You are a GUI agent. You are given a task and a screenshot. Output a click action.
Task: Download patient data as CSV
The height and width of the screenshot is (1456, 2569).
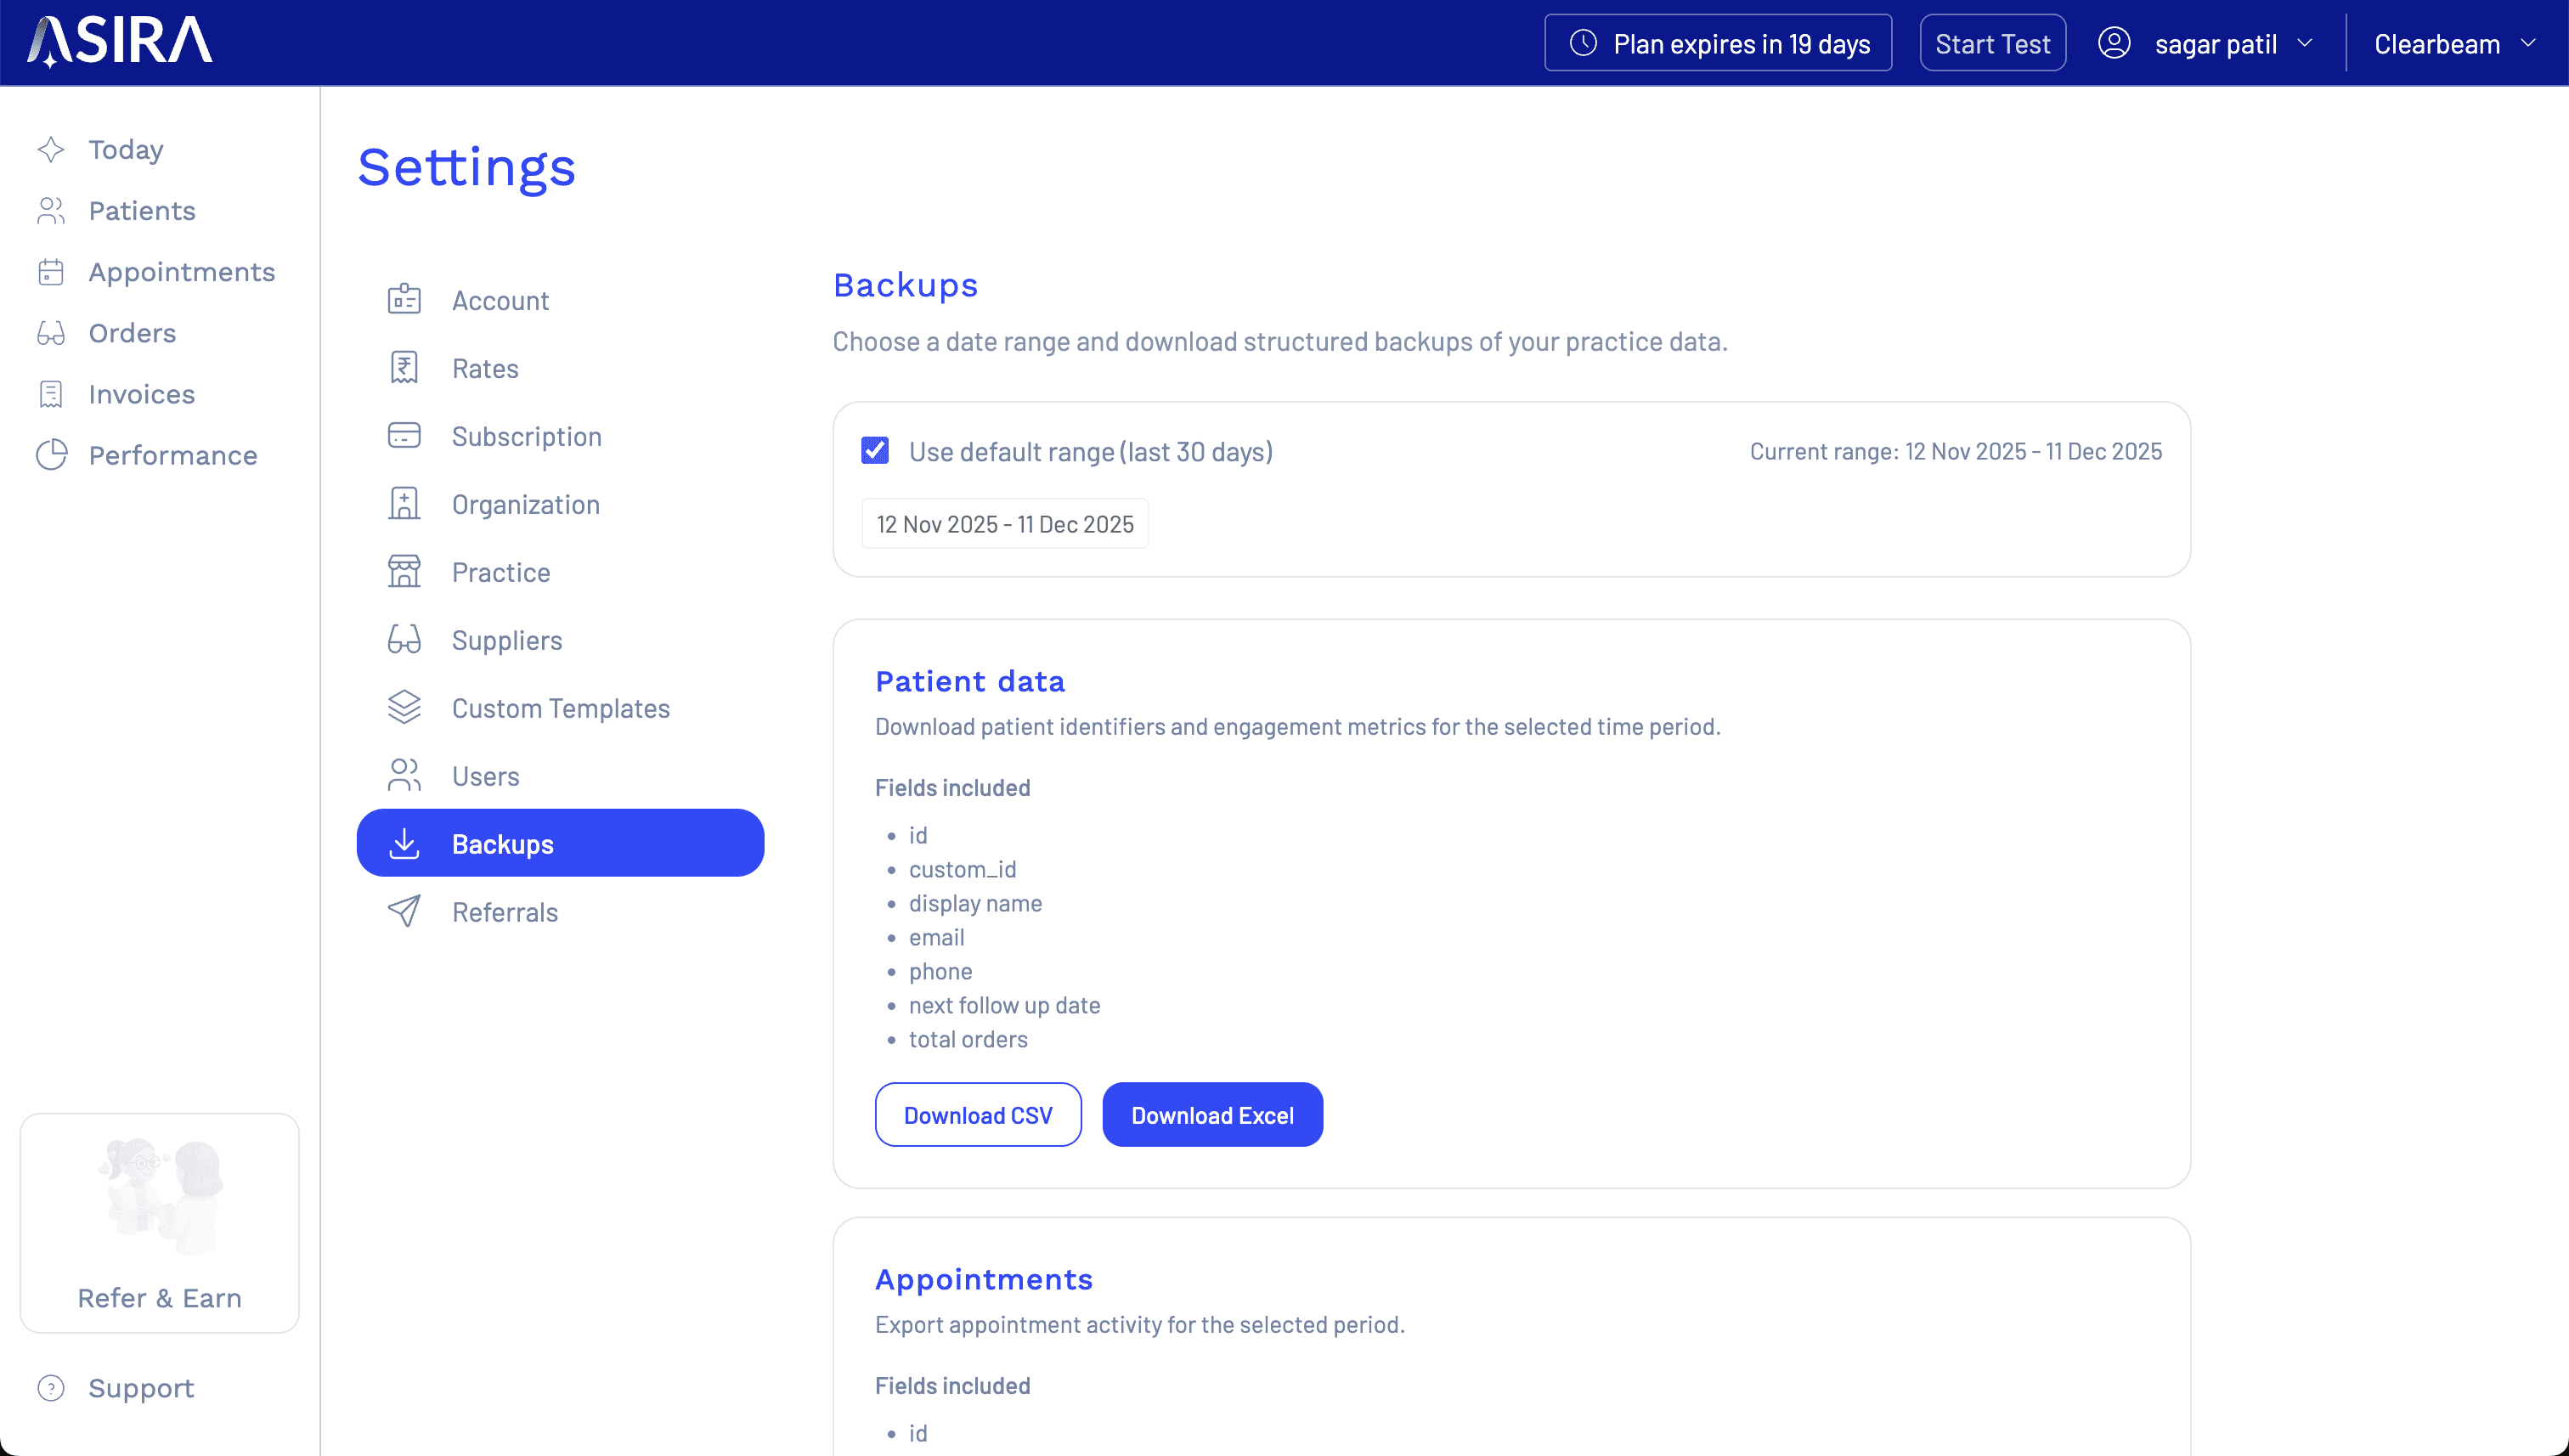pos(977,1115)
